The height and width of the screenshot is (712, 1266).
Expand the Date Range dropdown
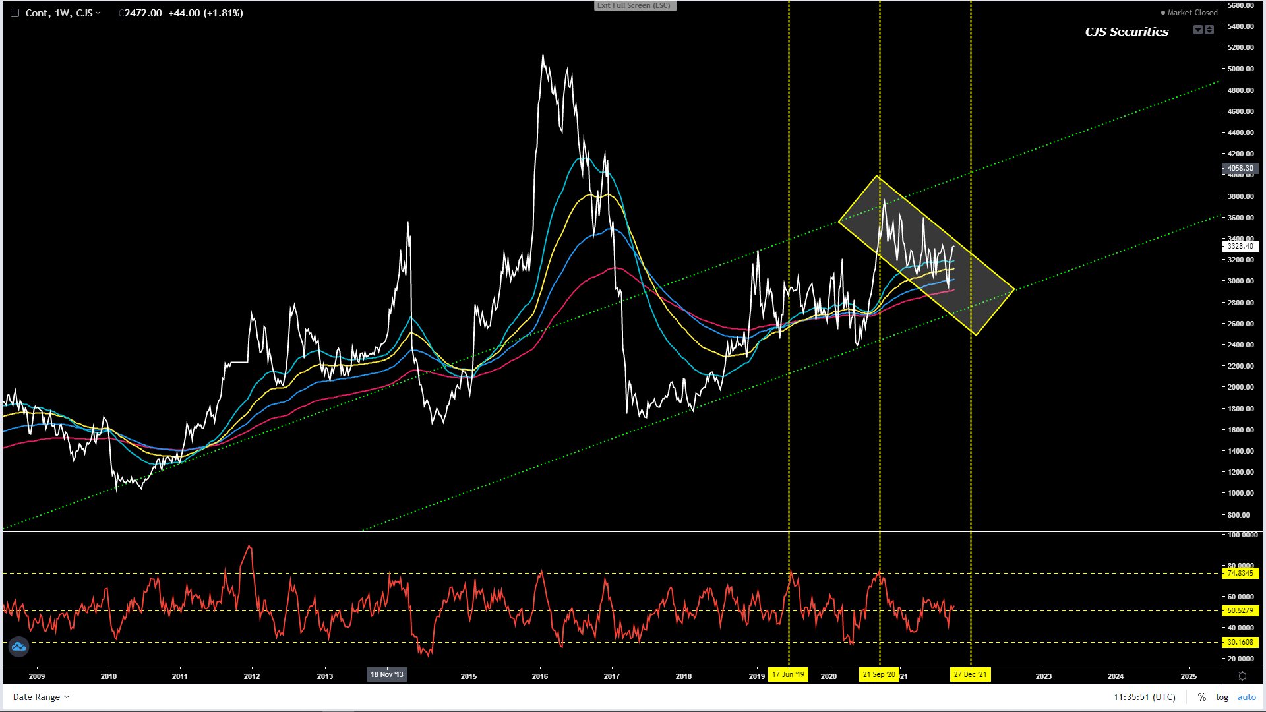pyautogui.click(x=41, y=697)
